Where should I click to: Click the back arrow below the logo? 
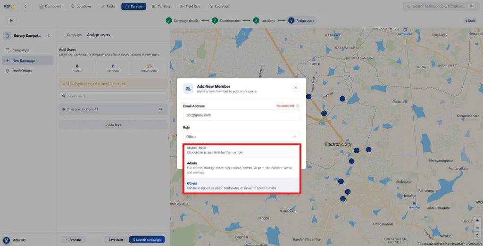[11, 20]
